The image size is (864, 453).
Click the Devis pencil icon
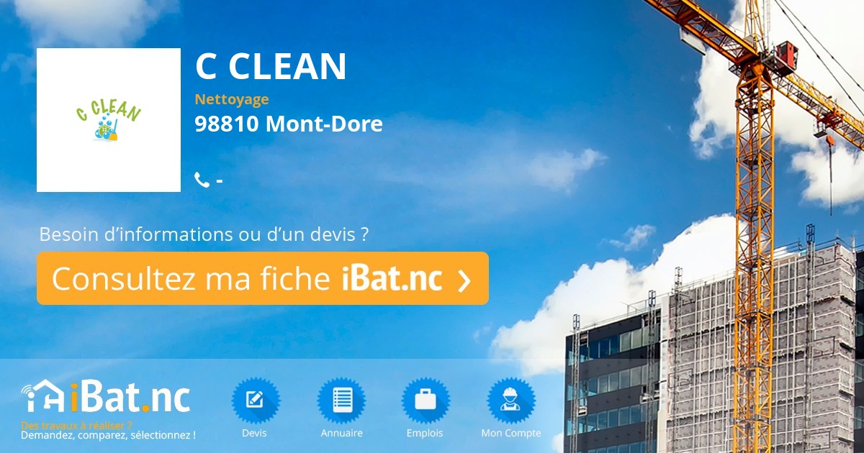pos(256,401)
